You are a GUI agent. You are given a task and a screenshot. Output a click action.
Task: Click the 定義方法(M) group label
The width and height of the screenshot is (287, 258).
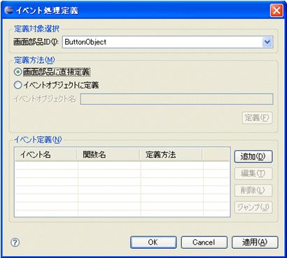(x=34, y=60)
